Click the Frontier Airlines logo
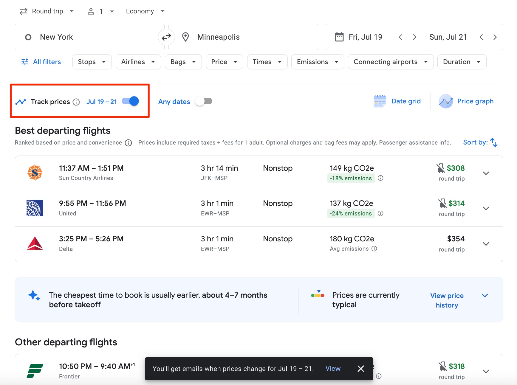This screenshot has width=517, height=385. [x=35, y=371]
